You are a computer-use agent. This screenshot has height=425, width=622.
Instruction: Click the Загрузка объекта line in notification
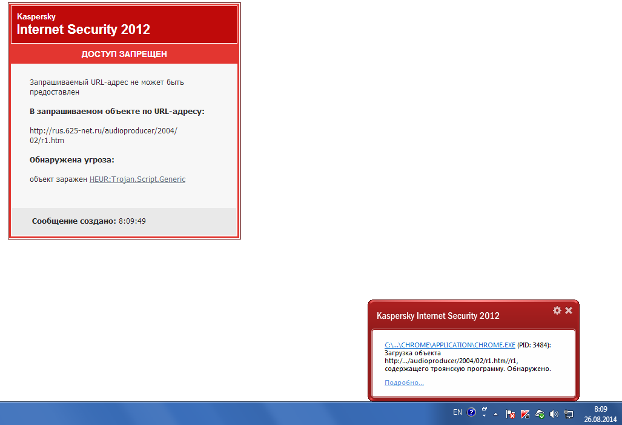tap(412, 353)
